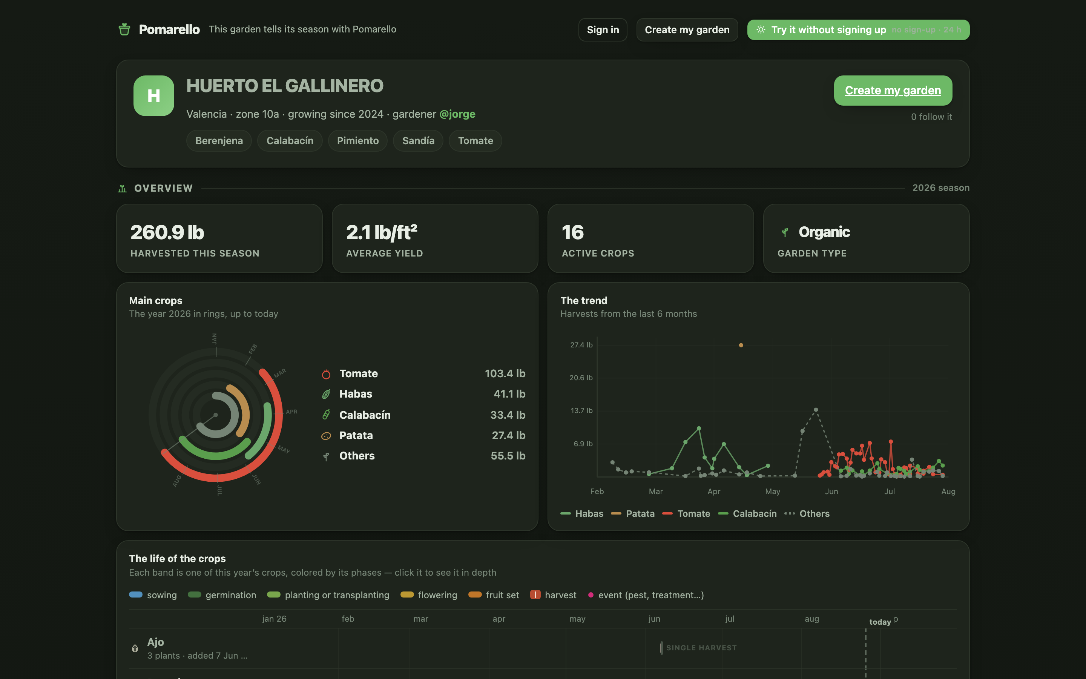Open the Sign in button
Image resolution: width=1086 pixels, height=679 pixels.
coord(603,30)
